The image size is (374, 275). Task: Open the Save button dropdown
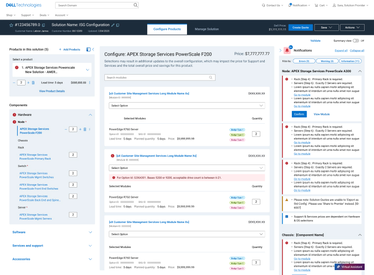[326, 27]
